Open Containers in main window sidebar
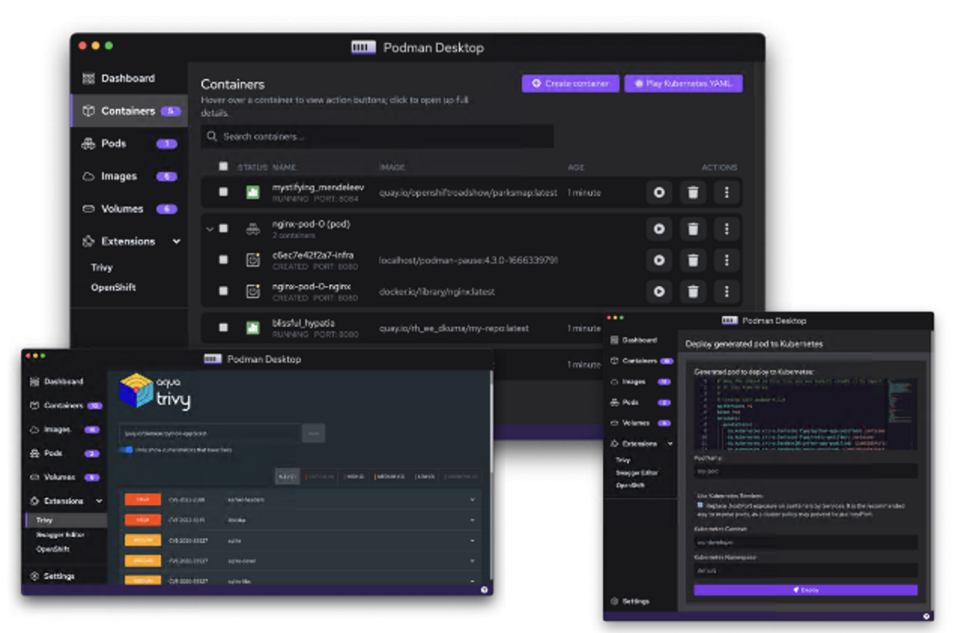 coord(129,111)
